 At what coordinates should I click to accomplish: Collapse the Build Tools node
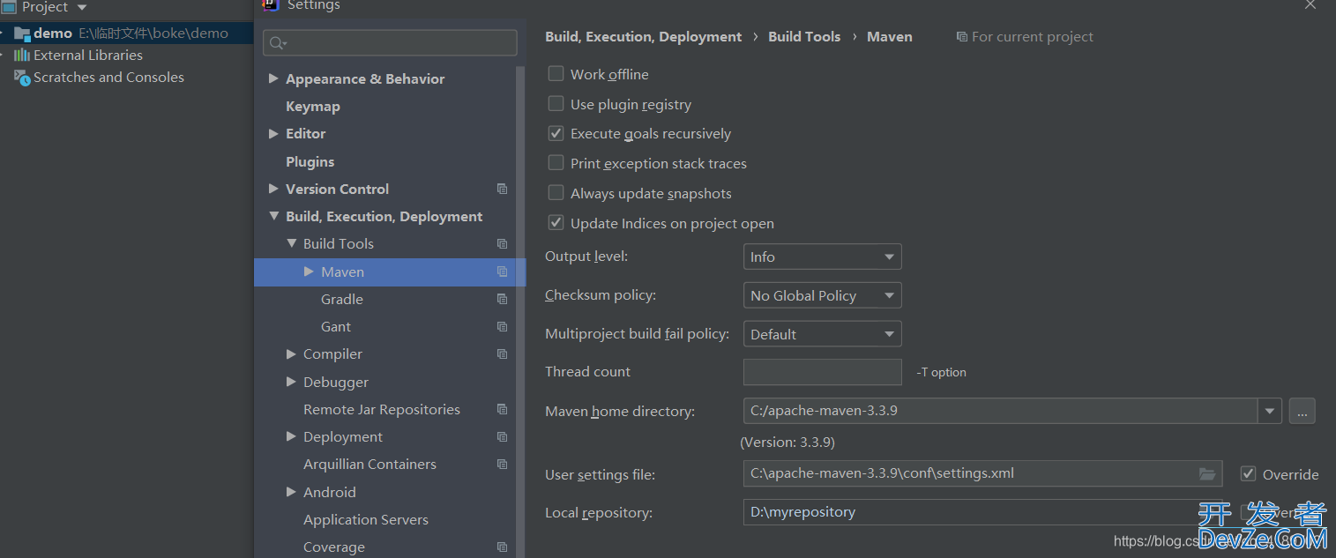click(x=291, y=243)
